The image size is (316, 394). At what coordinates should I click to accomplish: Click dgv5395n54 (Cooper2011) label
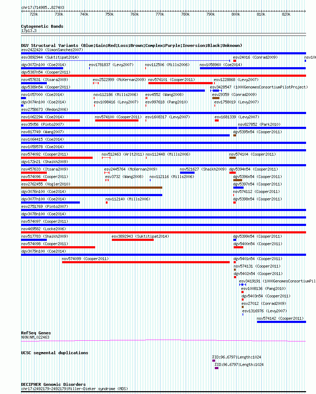(257, 132)
